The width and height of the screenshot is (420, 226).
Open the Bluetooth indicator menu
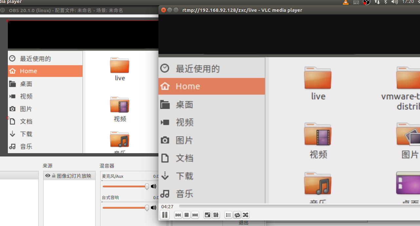coord(386,2)
